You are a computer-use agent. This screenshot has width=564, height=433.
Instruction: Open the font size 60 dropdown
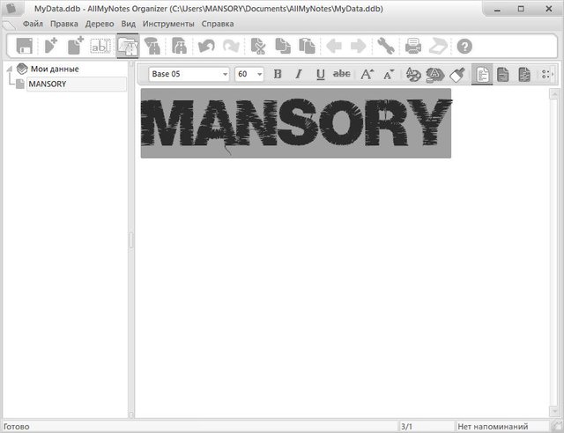point(249,75)
